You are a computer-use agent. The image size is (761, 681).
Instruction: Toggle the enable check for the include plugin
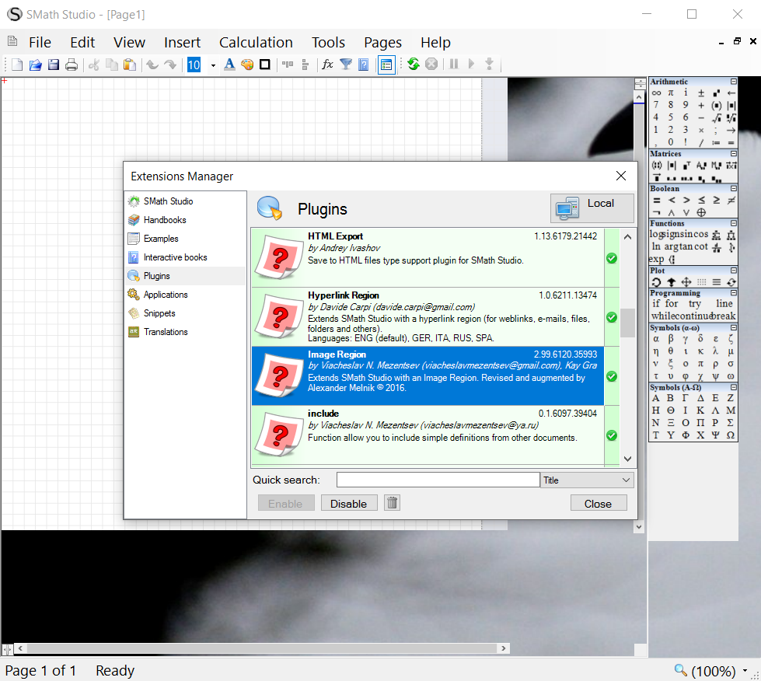611,435
